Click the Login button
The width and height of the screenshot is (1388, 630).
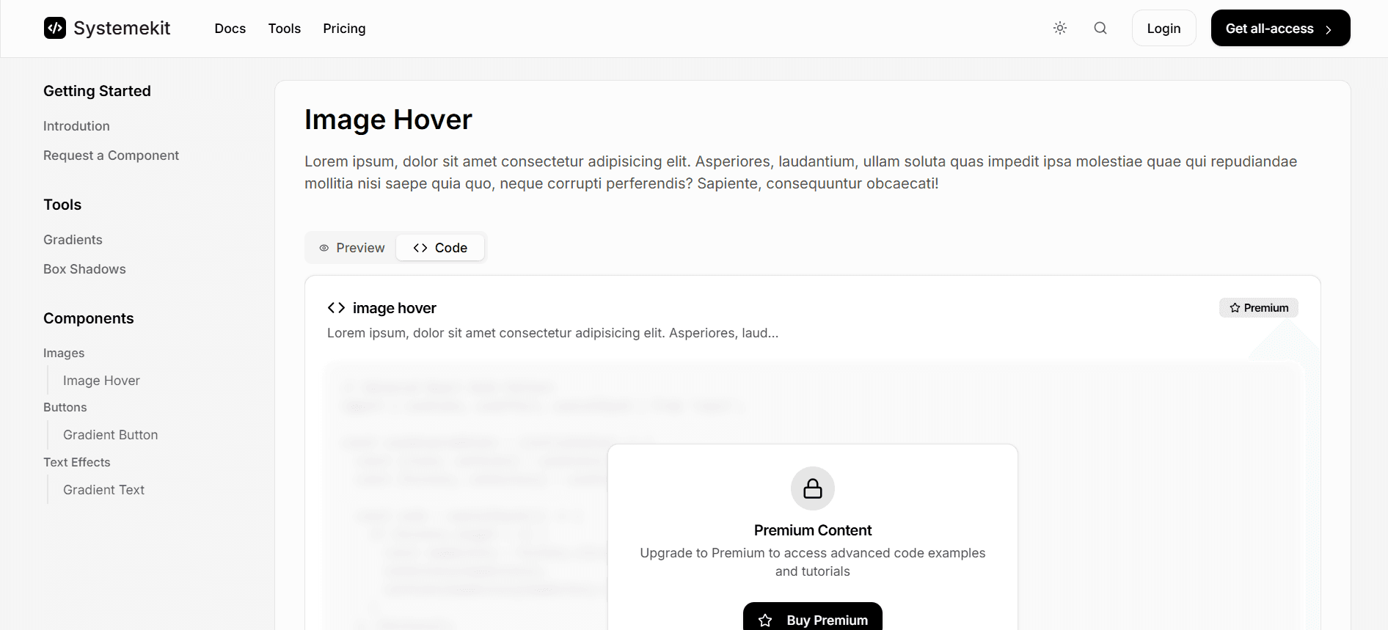tap(1164, 28)
